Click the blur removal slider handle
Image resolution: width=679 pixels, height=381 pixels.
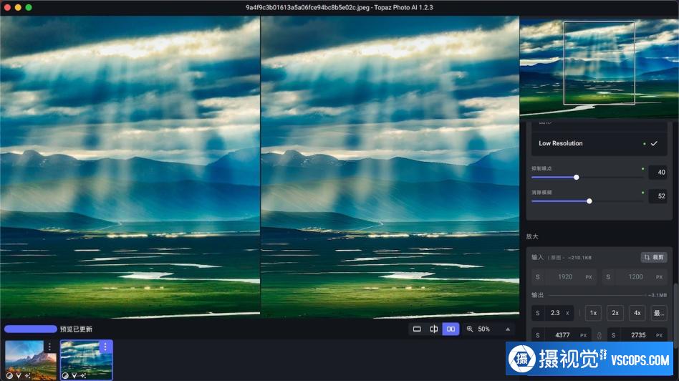(589, 201)
